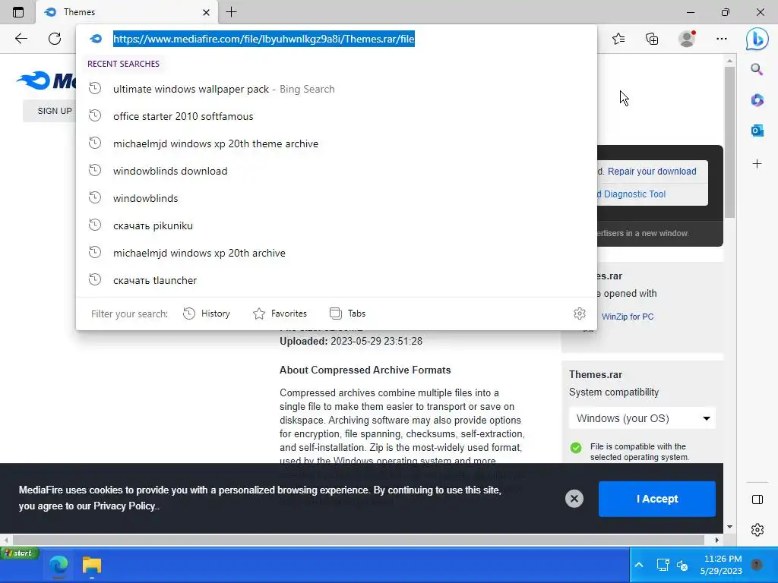778x583 pixels.
Task: Add a sidebar app with plus icon
Action: [757, 164]
